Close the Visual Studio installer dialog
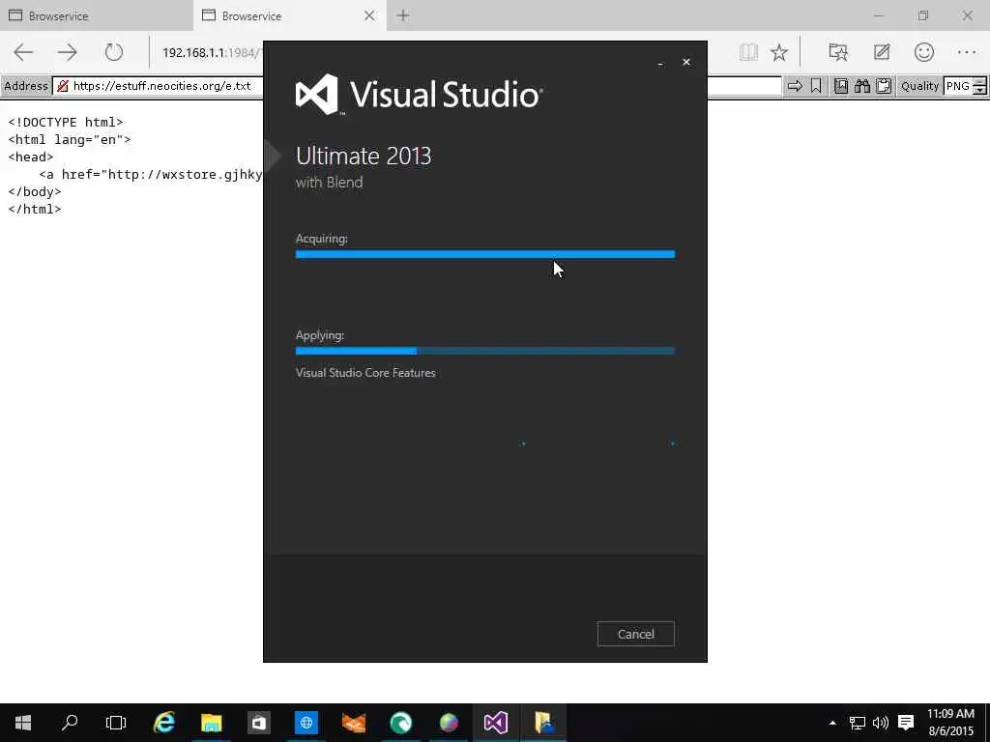The height and width of the screenshot is (742, 990). click(686, 62)
